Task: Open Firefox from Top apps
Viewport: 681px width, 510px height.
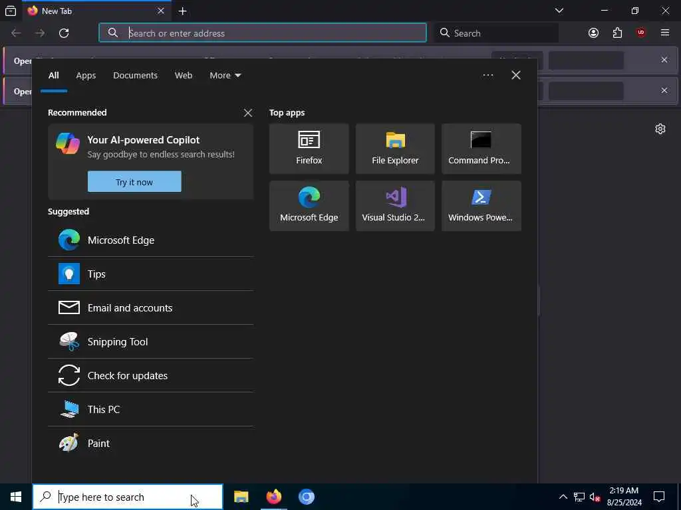Action: [309, 149]
